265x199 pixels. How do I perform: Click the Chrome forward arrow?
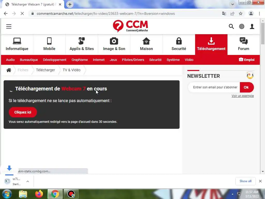[x=14, y=13]
